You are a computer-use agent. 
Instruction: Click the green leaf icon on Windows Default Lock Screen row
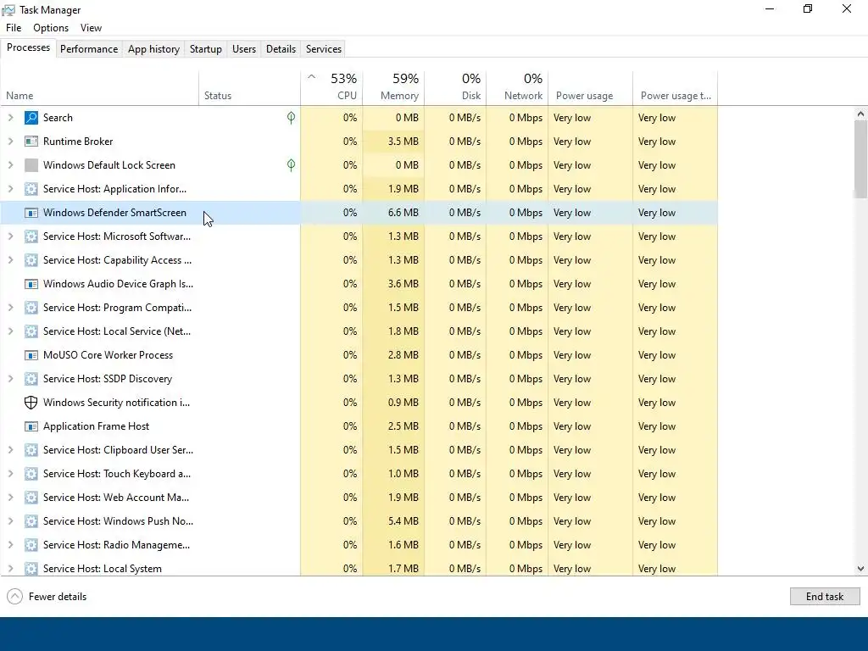click(292, 165)
